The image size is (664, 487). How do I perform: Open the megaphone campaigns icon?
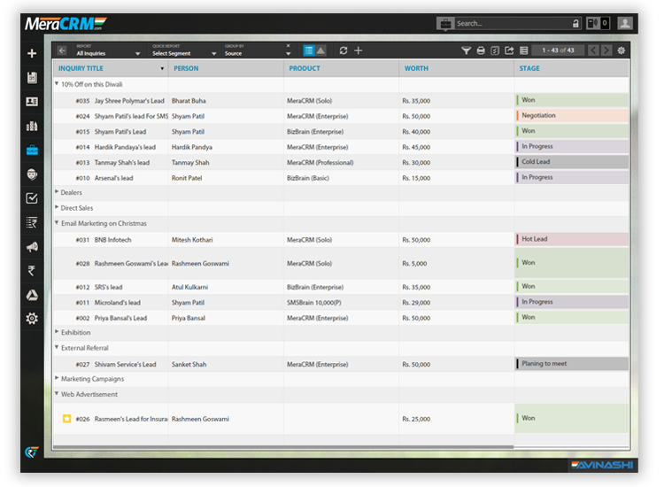32,246
